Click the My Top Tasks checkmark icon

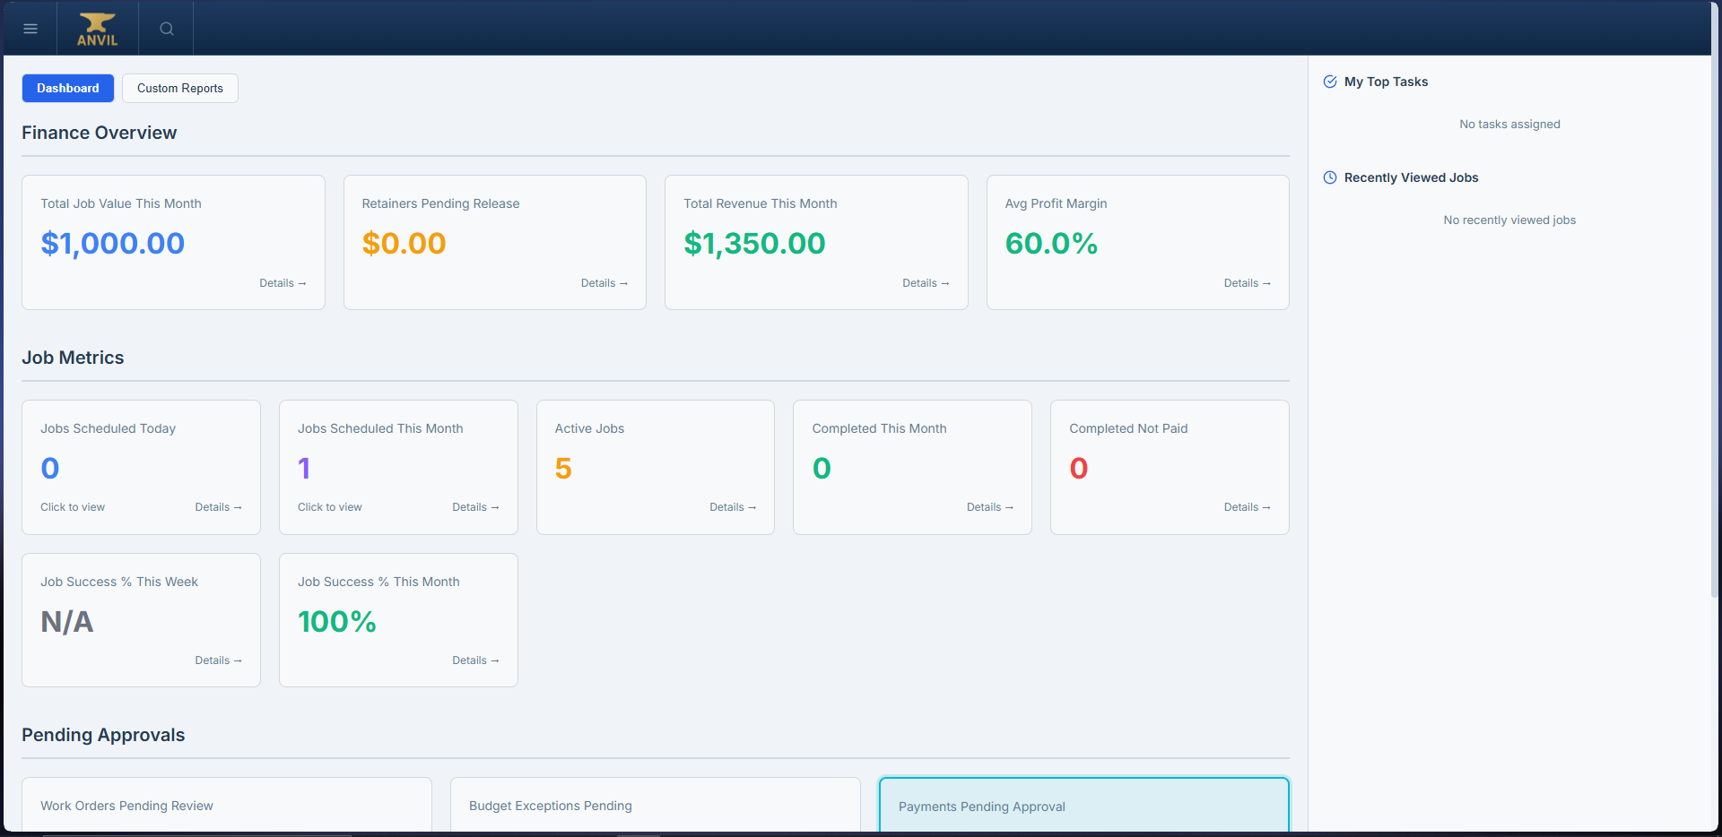pos(1329,81)
